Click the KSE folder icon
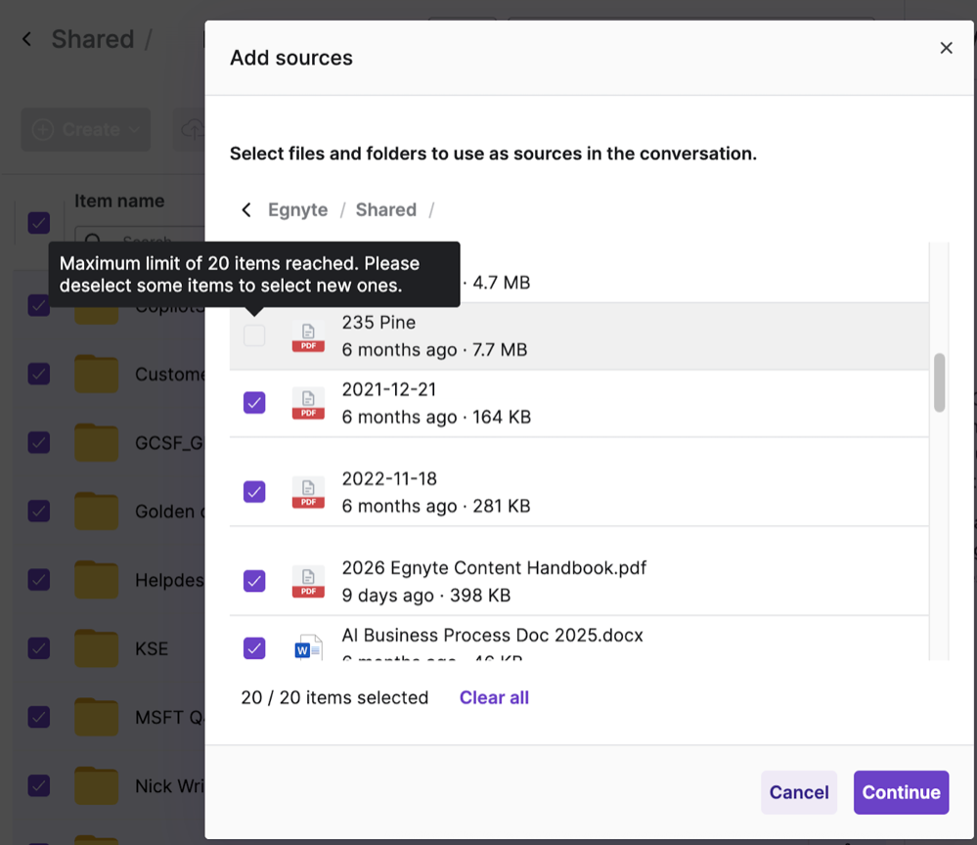Image resolution: width=977 pixels, height=845 pixels. click(x=97, y=648)
